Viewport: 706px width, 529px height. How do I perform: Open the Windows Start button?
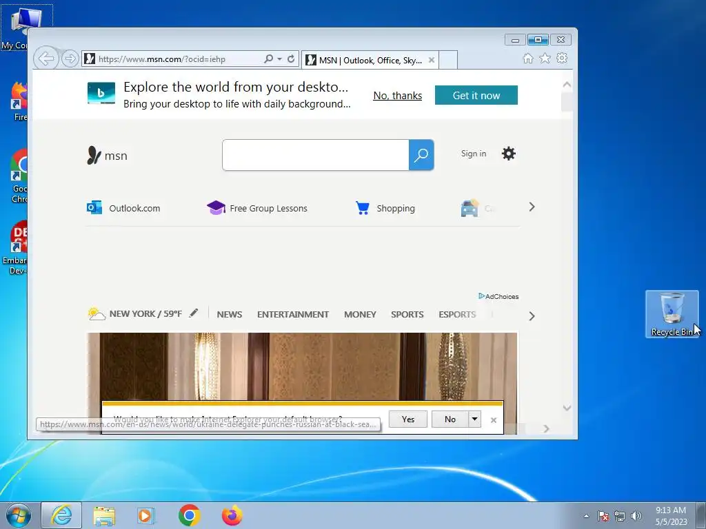coord(19,515)
